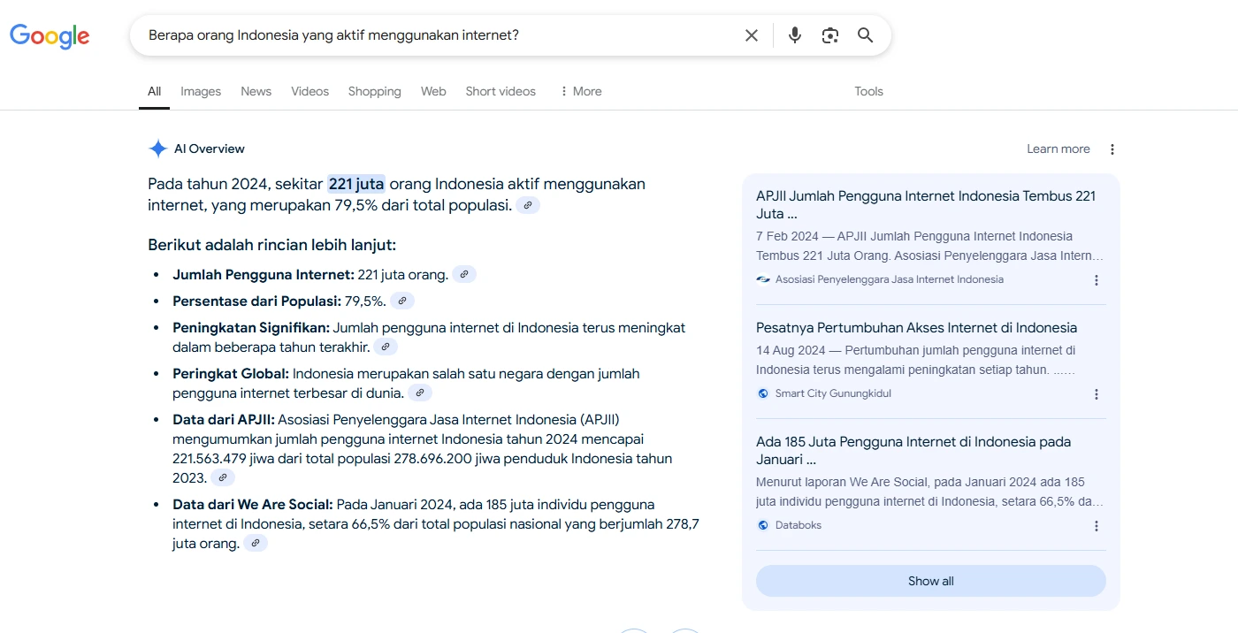
Task: Click the 'Peringkat Global:' bold label
Action: click(231, 373)
